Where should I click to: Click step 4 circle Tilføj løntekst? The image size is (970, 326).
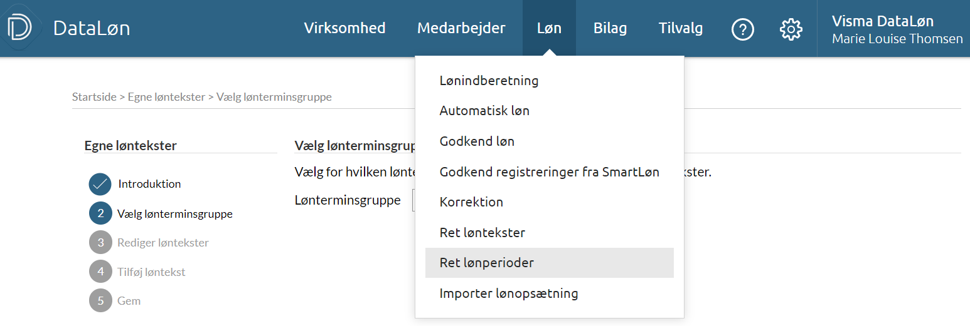pyautogui.click(x=100, y=272)
